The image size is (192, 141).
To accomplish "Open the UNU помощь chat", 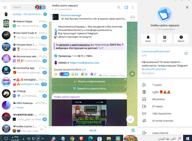I will point(24,105).
